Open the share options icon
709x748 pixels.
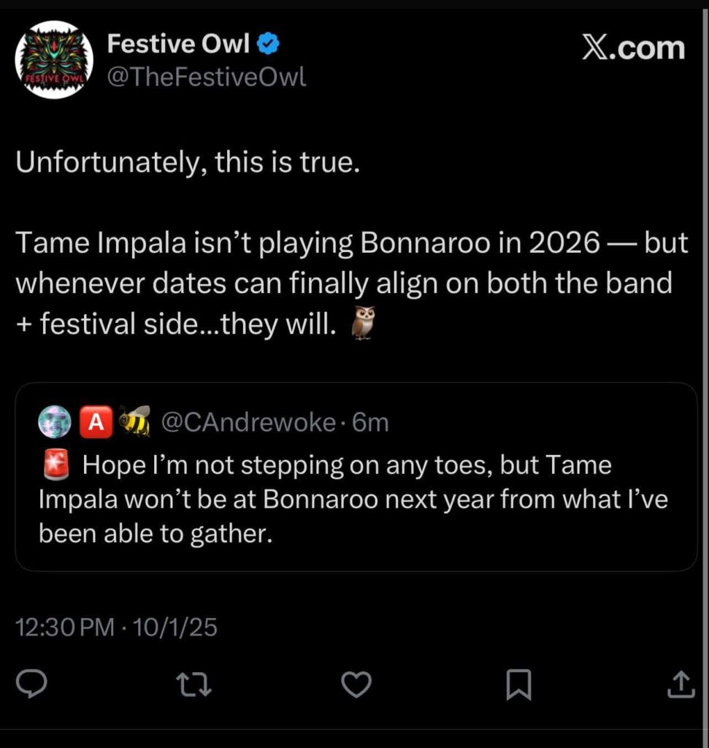[681, 684]
